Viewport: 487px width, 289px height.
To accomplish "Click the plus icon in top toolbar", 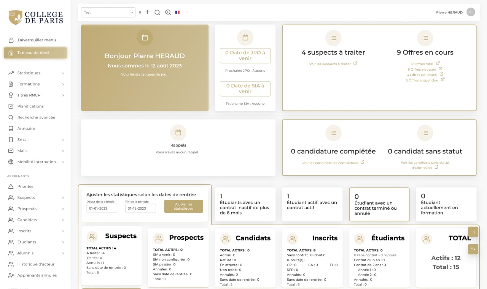I will tap(148, 12).
